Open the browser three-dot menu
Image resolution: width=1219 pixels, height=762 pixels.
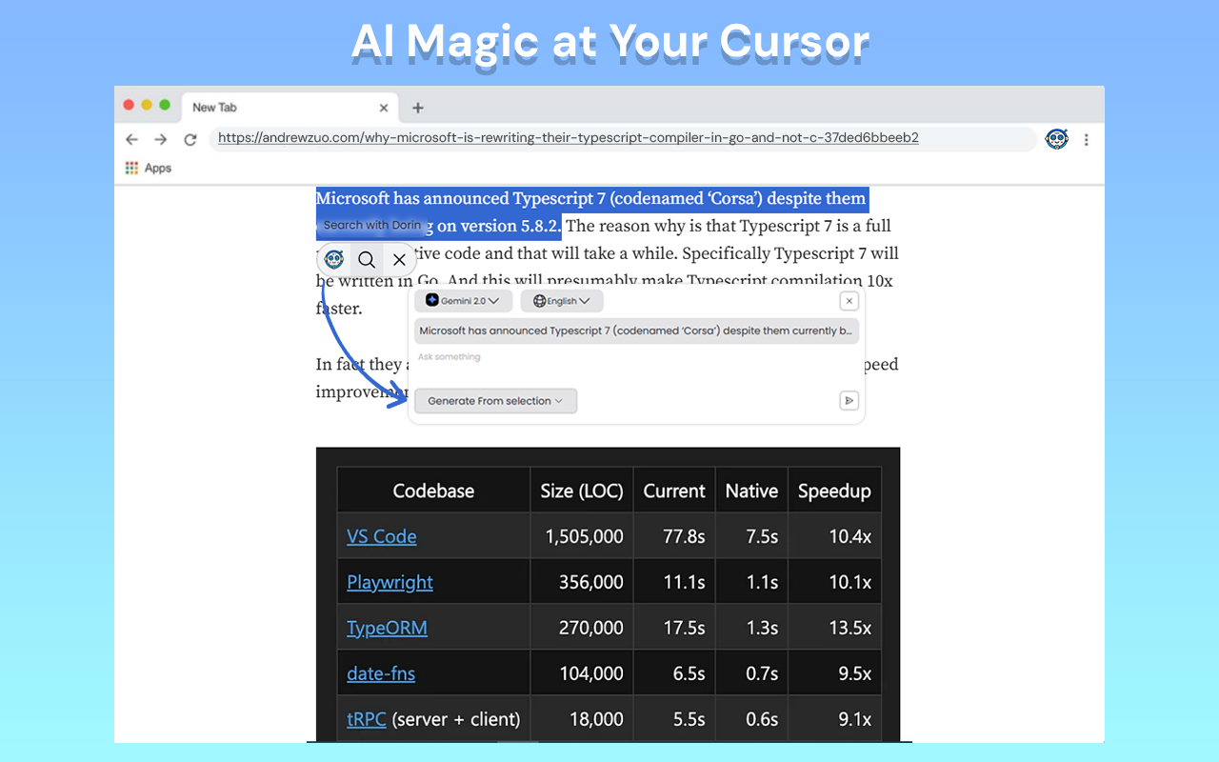pyautogui.click(x=1087, y=139)
